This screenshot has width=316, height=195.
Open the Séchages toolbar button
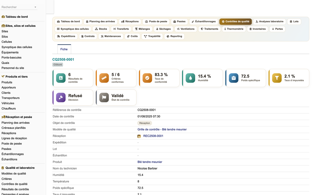point(163,29)
